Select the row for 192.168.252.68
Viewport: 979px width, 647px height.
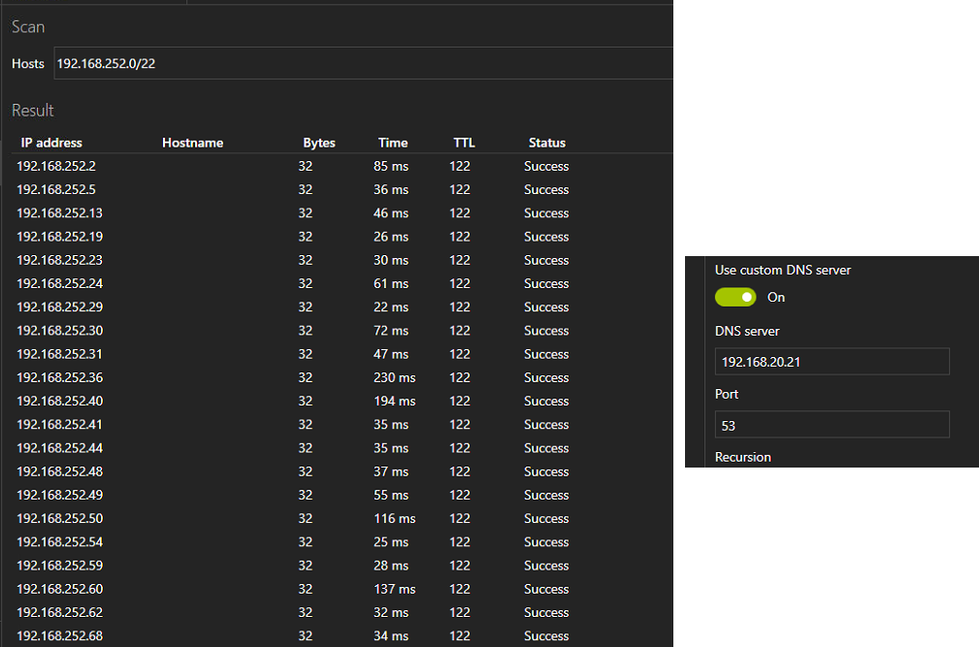[x=342, y=636]
